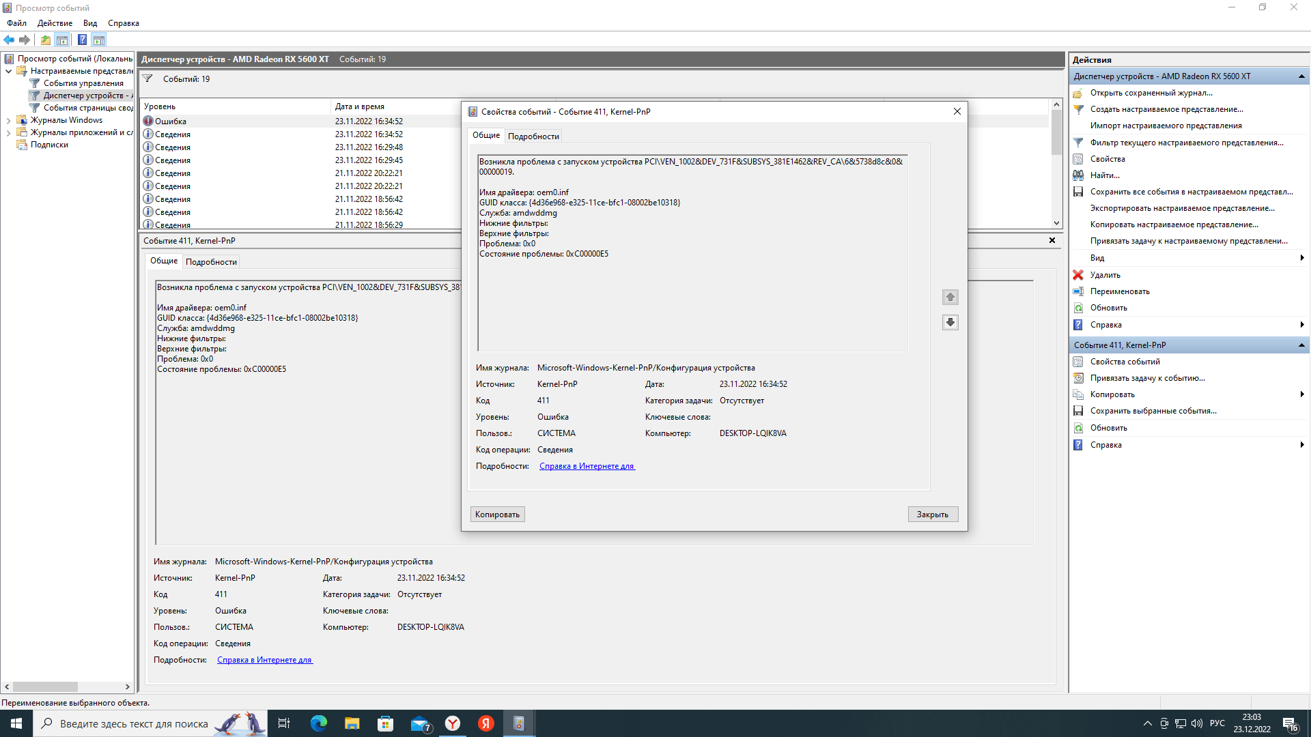Click Свойства событий icon in Actions pane

pyautogui.click(x=1078, y=362)
